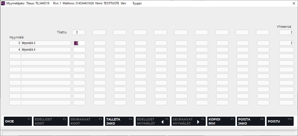Click the Myymälä 4 name field

point(46,50)
